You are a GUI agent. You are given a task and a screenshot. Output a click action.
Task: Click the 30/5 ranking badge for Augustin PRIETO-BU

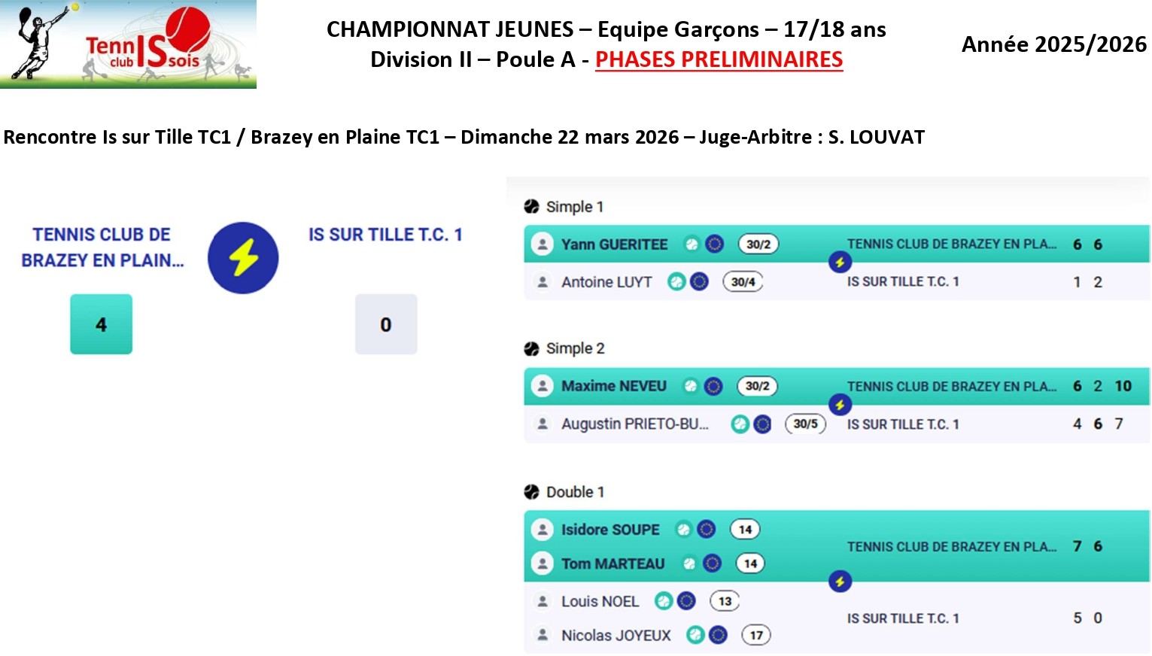pos(805,424)
